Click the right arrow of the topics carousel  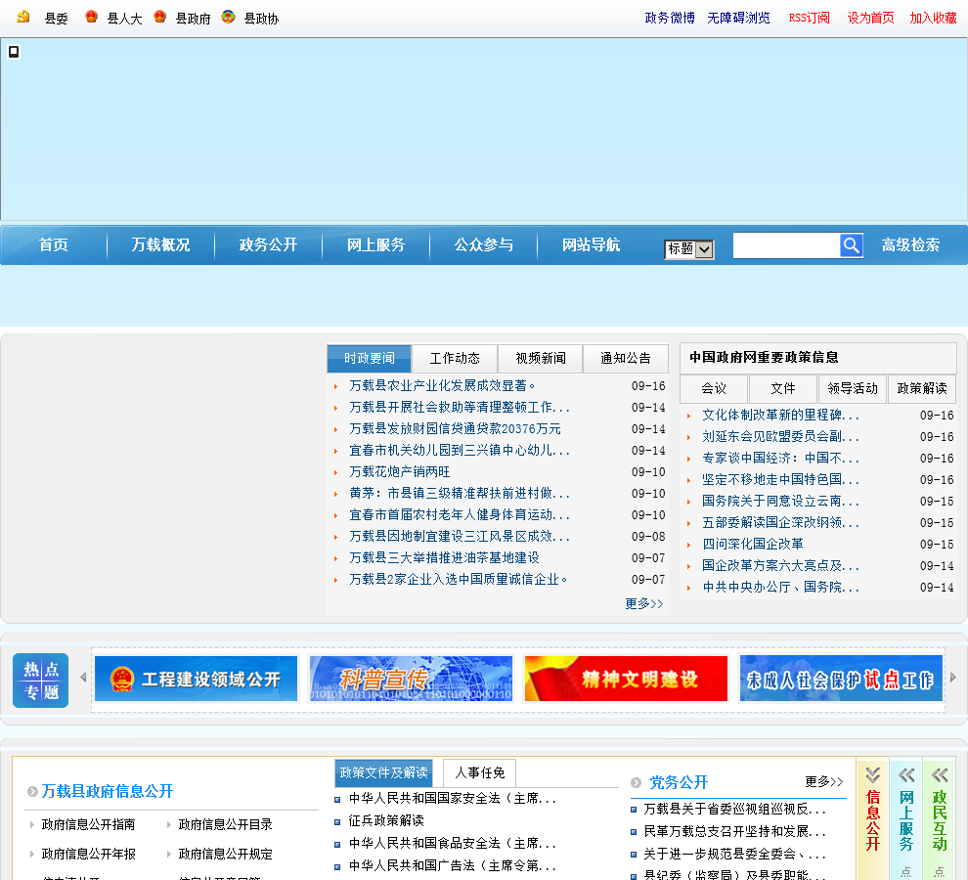[953, 678]
